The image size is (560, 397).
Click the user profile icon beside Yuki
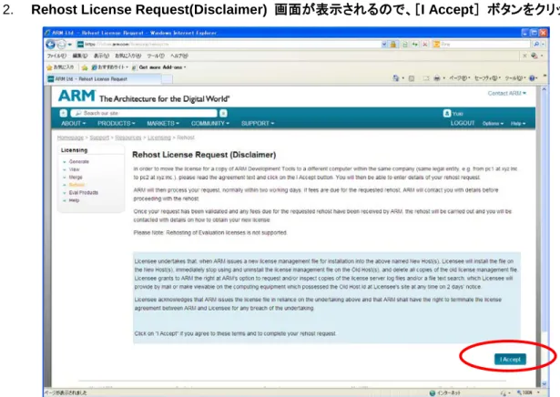coord(447,113)
